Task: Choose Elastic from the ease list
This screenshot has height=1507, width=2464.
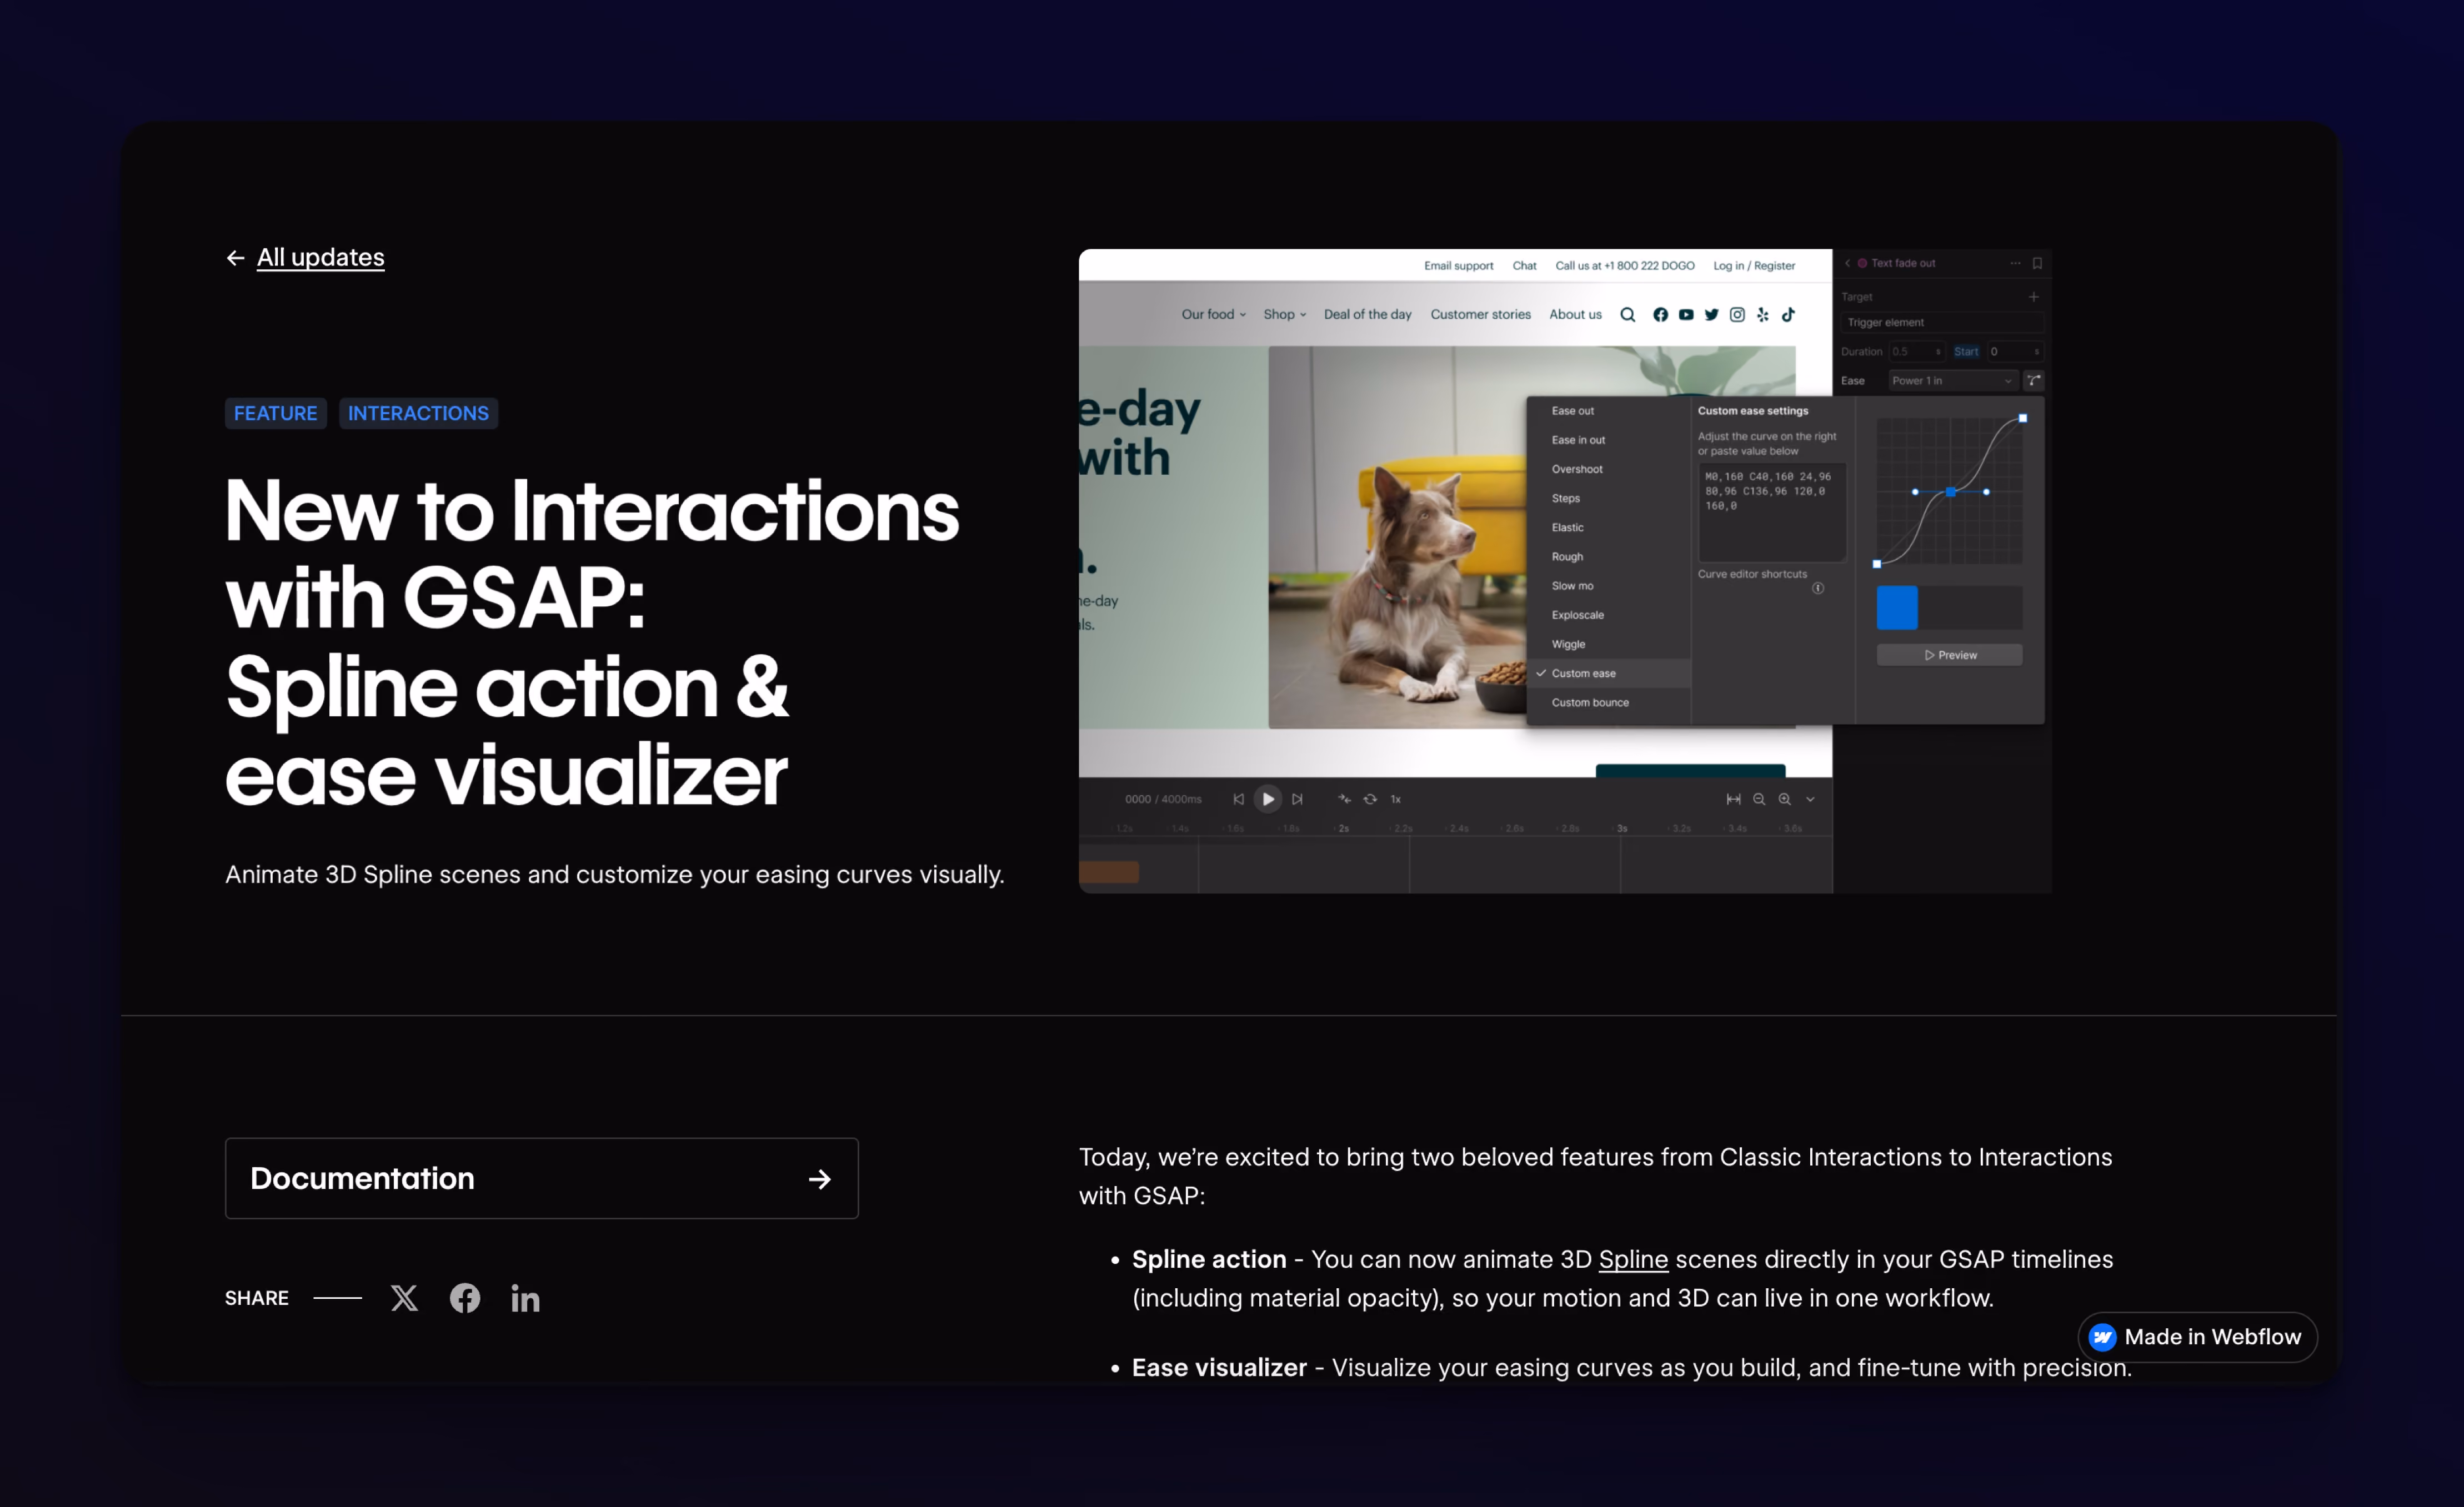Action: [1567, 528]
